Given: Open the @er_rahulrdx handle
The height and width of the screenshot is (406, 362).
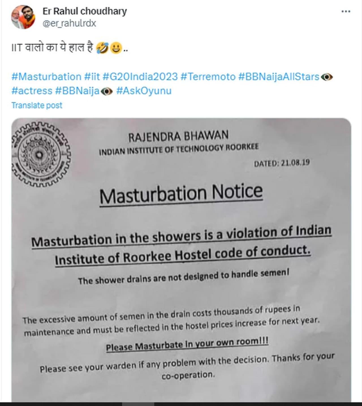Looking at the screenshot, I should pos(69,23).
